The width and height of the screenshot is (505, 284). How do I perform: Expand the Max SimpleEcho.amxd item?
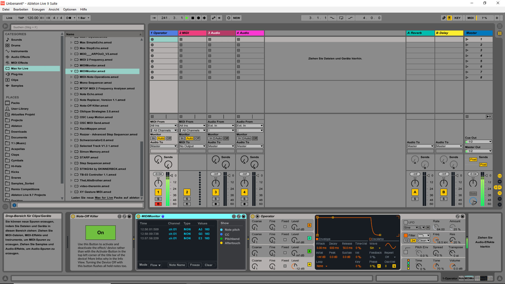[71, 42]
